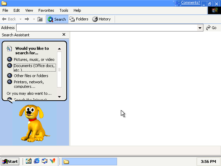Select Other files or folders search

click(28, 76)
